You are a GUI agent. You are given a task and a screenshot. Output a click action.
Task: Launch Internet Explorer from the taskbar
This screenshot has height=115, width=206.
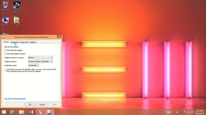[12, 112]
